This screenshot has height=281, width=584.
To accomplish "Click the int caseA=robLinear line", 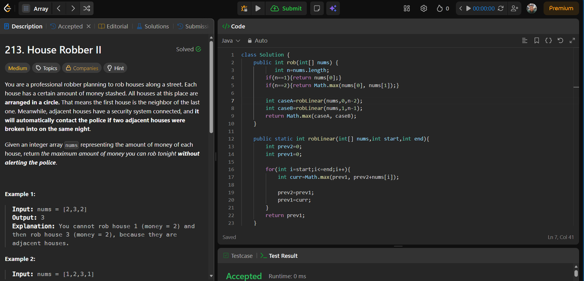I will pos(313,101).
